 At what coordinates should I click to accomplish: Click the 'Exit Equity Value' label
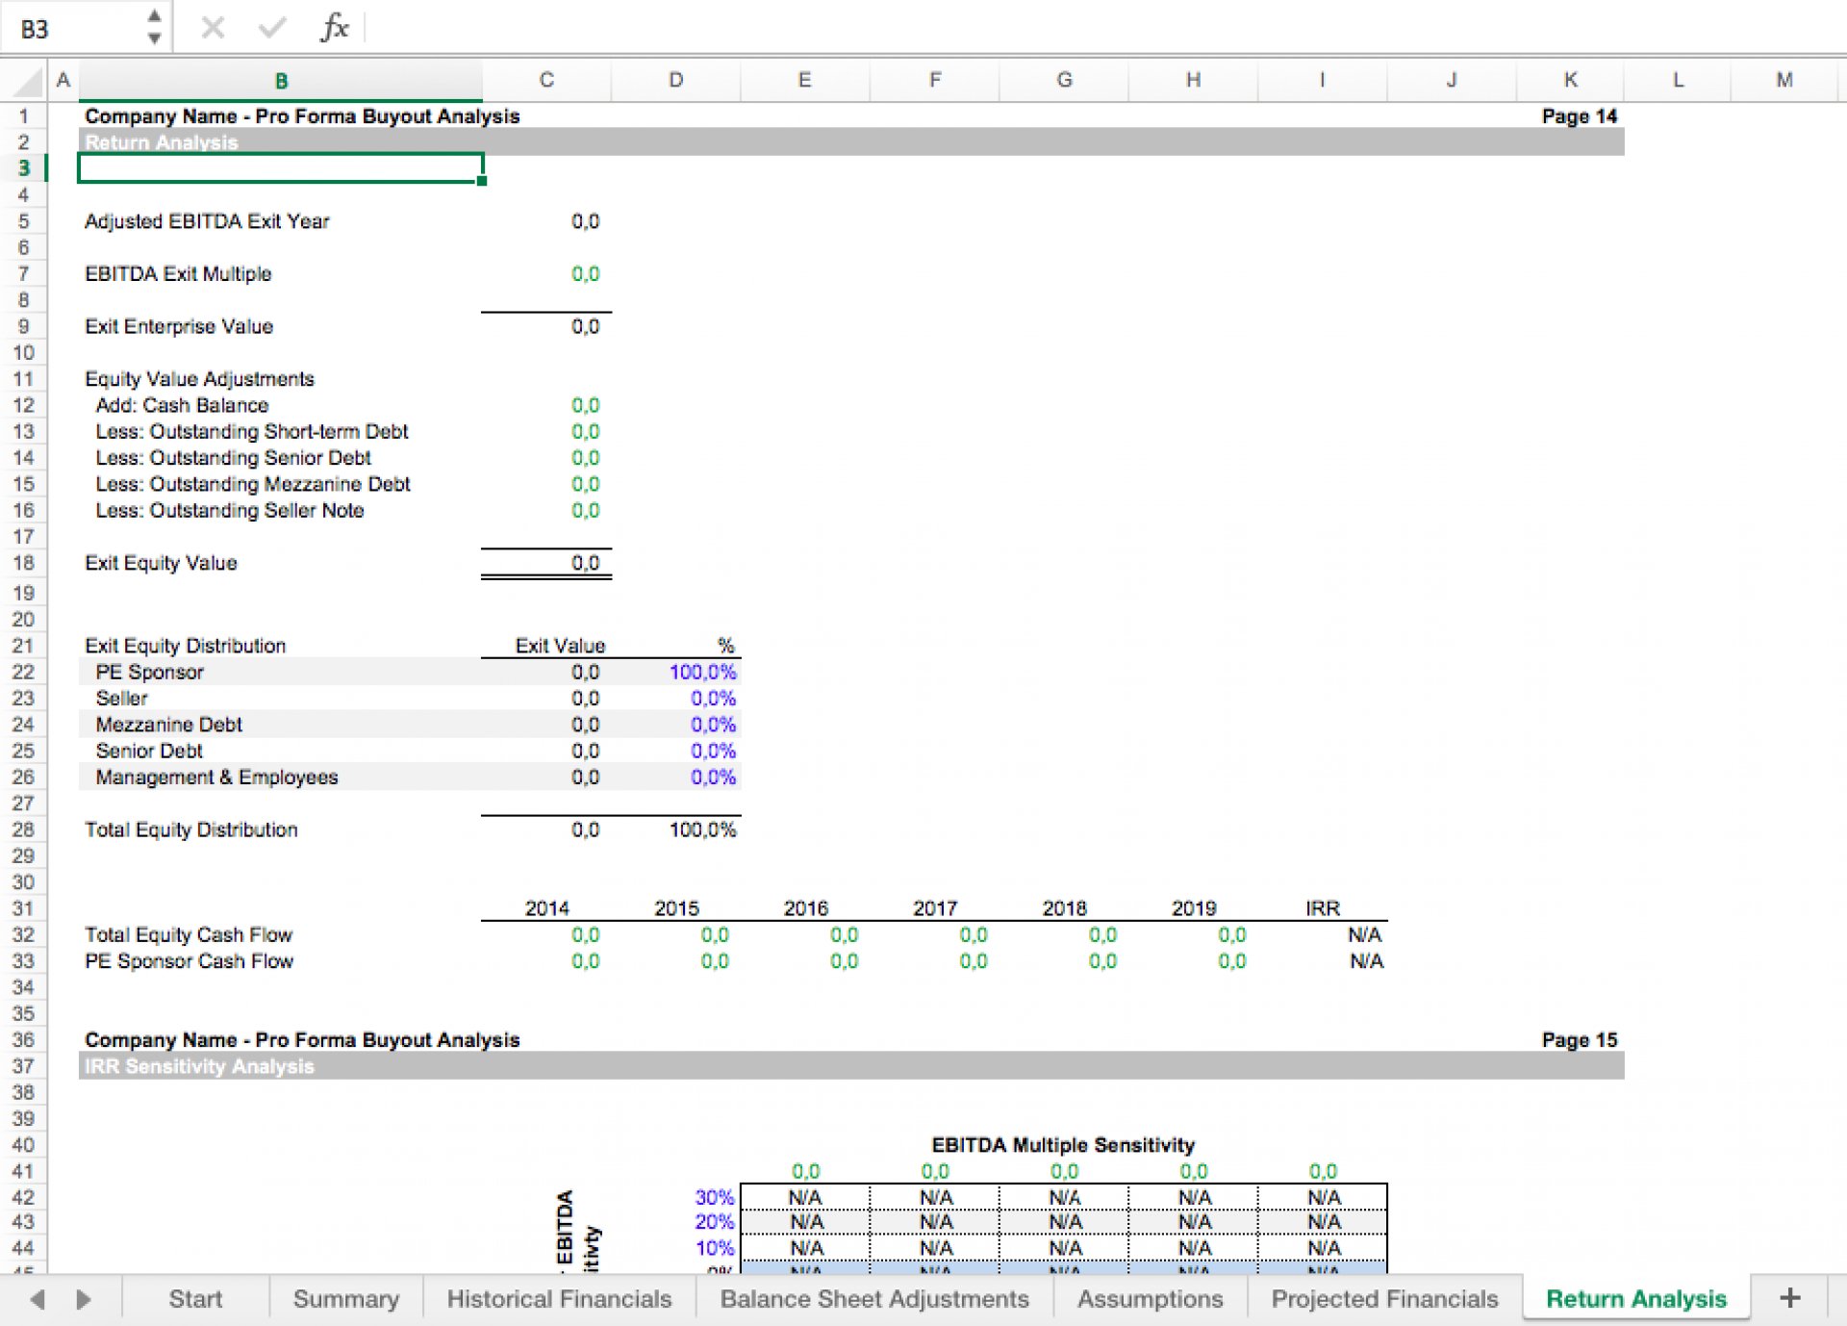tap(161, 563)
